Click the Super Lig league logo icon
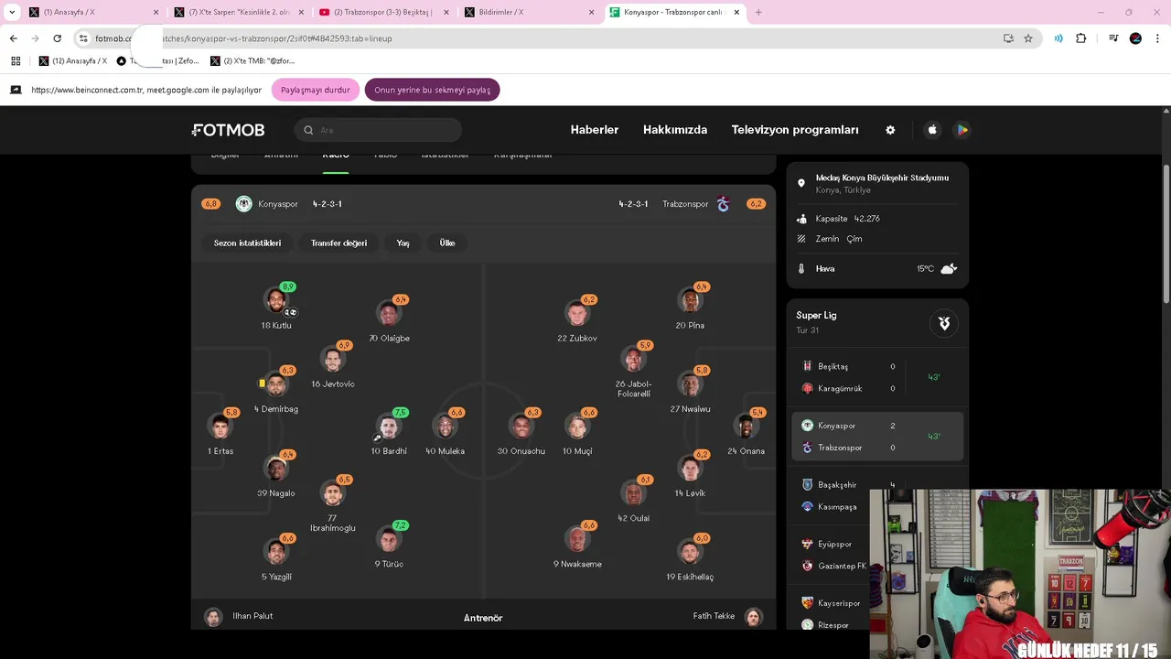Image resolution: width=1171 pixels, height=659 pixels. pos(944,323)
